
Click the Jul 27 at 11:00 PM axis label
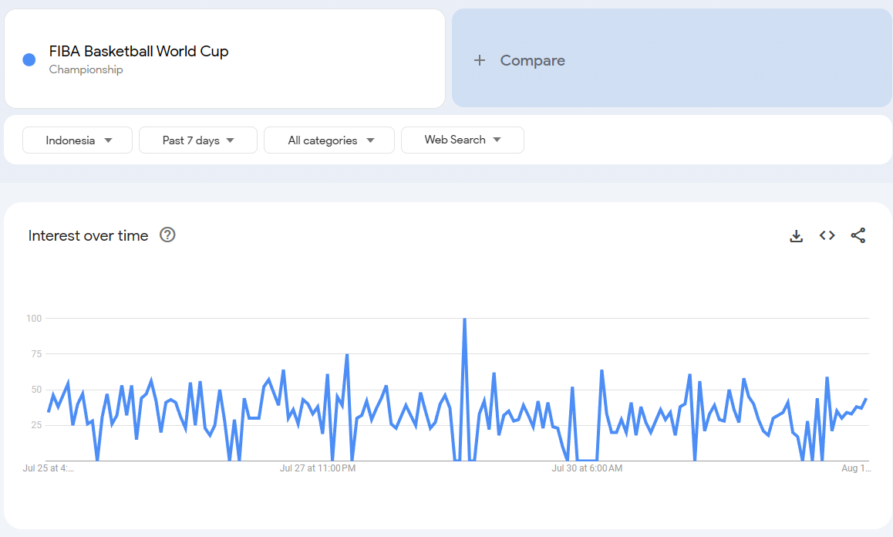(318, 468)
